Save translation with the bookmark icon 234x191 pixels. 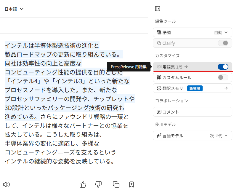(132, 184)
